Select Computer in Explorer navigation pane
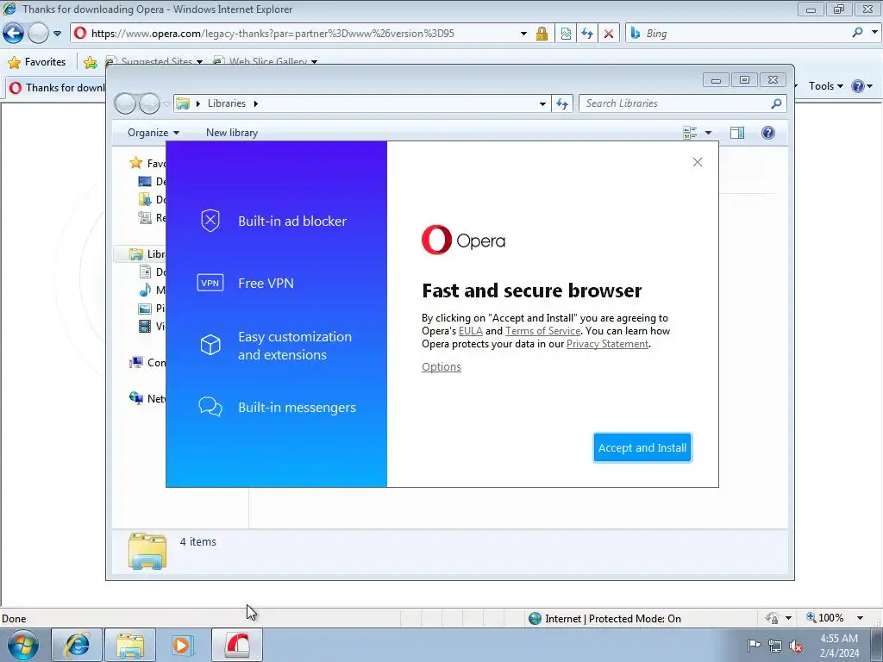883x662 pixels. [x=147, y=363]
